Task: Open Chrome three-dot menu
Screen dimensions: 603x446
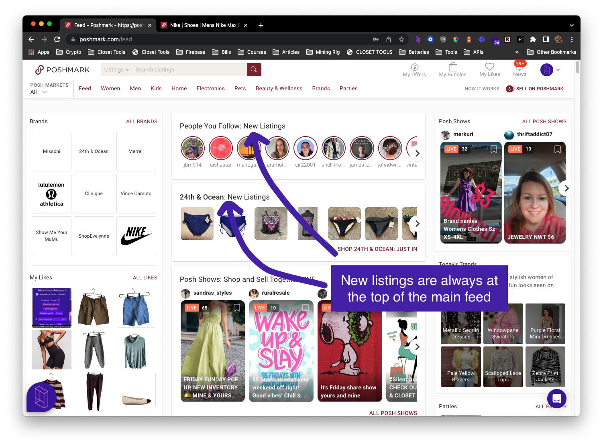Action: pos(572,39)
